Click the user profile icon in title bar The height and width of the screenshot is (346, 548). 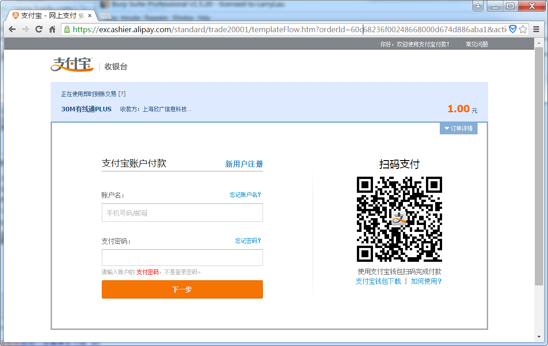click(478, 6)
